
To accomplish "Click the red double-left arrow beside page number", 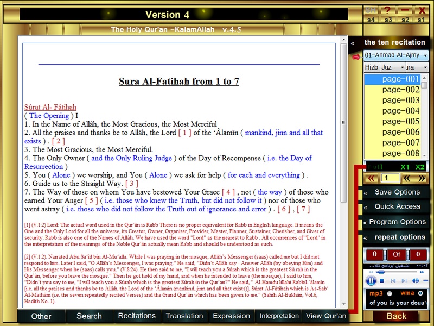I will coord(372,178).
